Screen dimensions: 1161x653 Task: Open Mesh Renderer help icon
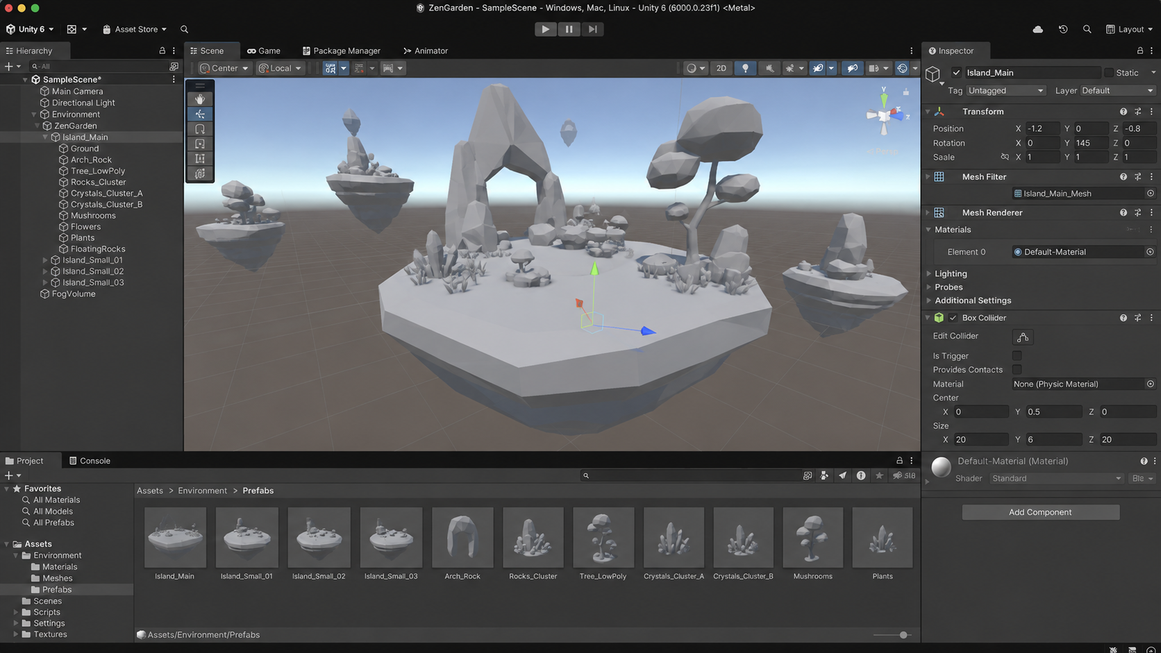(1123, 213)
